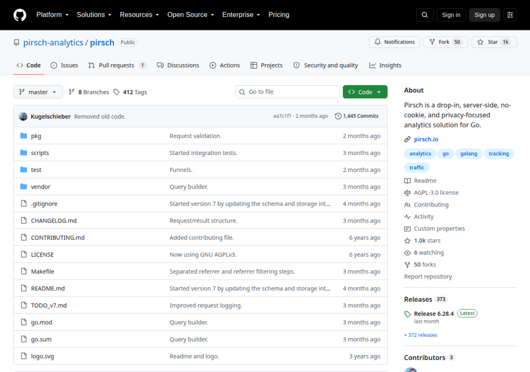
Task: Click the eye icon beside 6 watching
Action: coord(407,253)
